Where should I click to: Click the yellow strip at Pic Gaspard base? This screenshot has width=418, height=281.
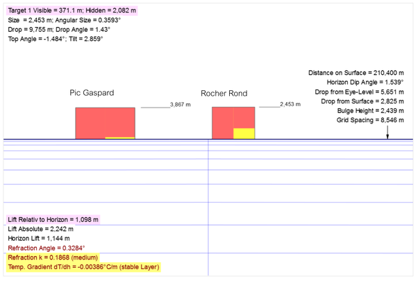pos(119,138)
